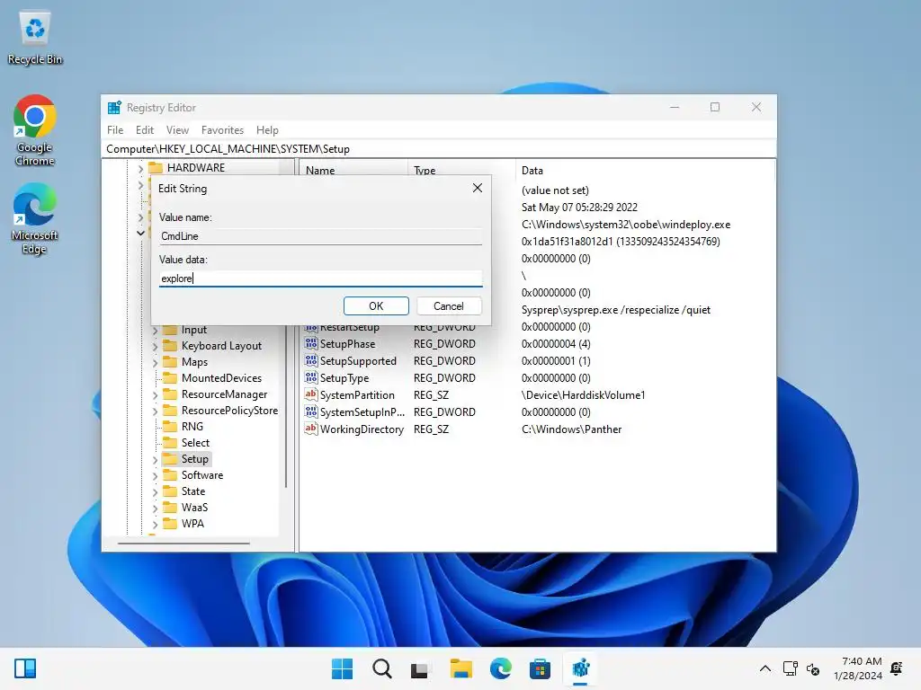
Task: Click the SystemPartition string value icon
Action: coord(310,394)
